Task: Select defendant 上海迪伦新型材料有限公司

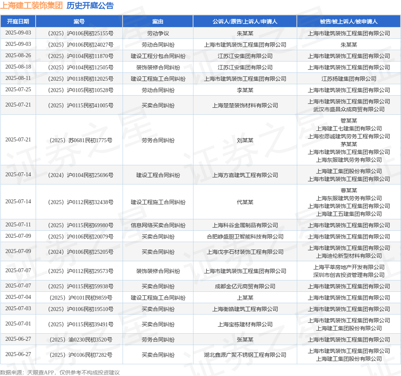Action: coord(349,256)
